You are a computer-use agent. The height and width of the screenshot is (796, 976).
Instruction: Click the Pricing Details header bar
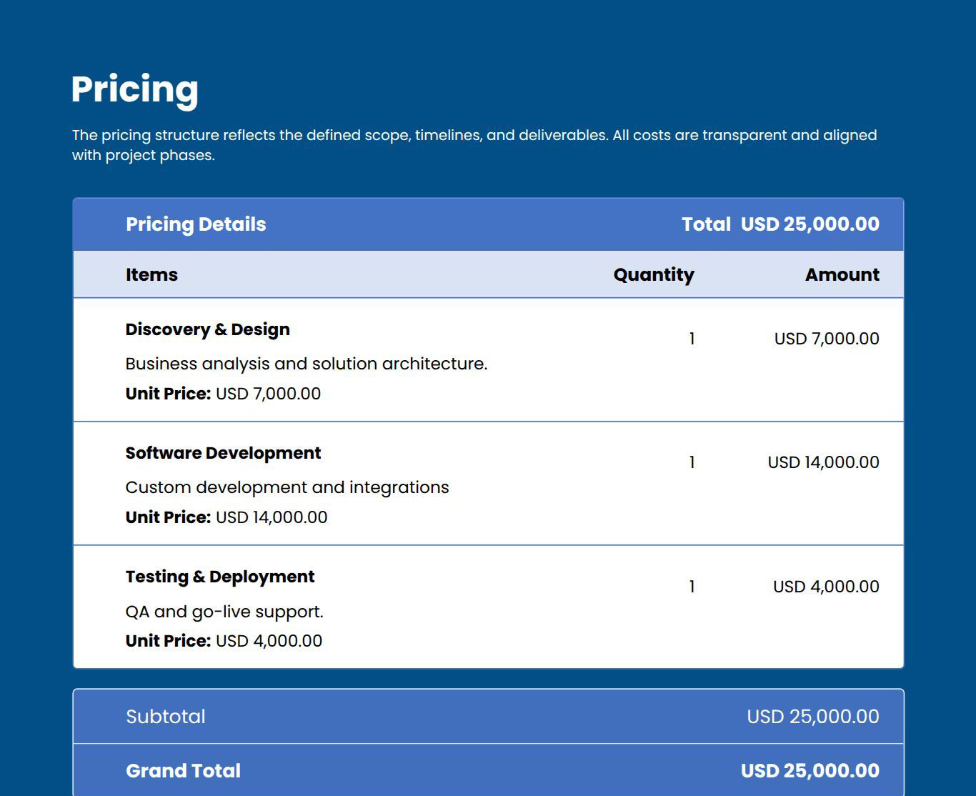coord(196,224)
